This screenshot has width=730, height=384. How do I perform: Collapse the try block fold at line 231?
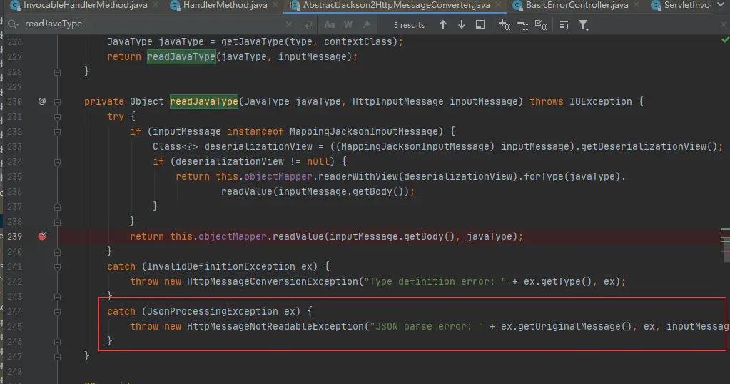tap(58, 116)
